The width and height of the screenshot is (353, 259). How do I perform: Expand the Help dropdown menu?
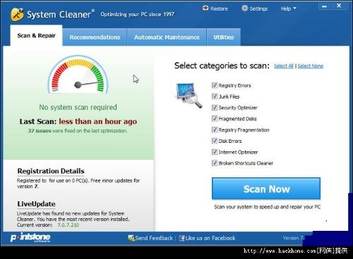(288, 8)
